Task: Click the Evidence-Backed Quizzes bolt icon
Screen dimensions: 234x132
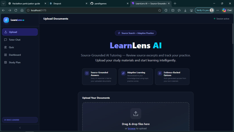Action: click(160, 73)
